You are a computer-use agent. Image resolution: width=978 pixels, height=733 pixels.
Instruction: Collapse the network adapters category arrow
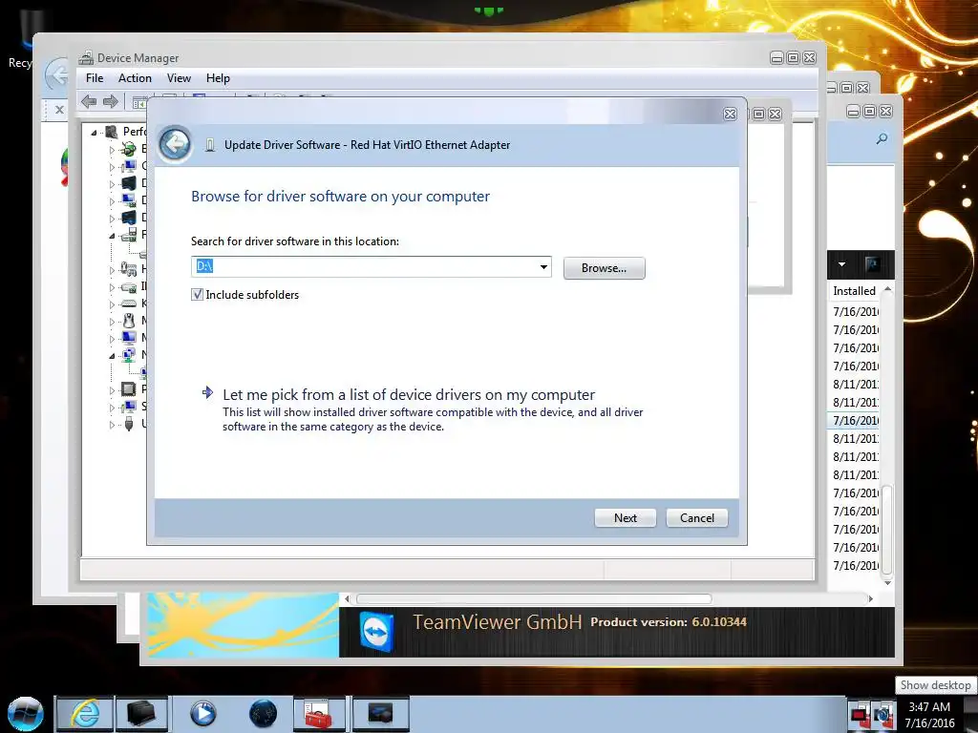[112, 356]
